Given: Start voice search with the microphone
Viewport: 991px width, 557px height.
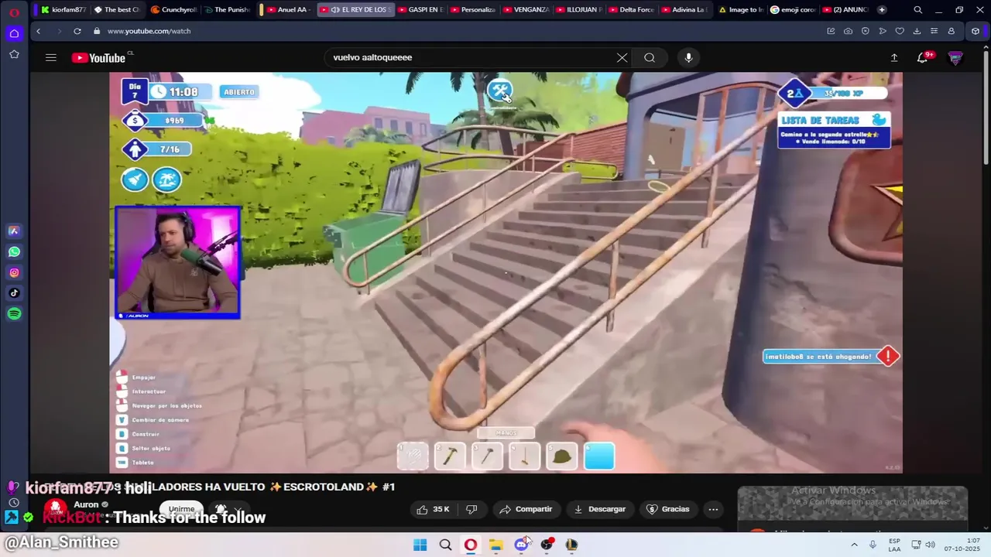Looking at the screenshot, I should (x=688, y=57).
